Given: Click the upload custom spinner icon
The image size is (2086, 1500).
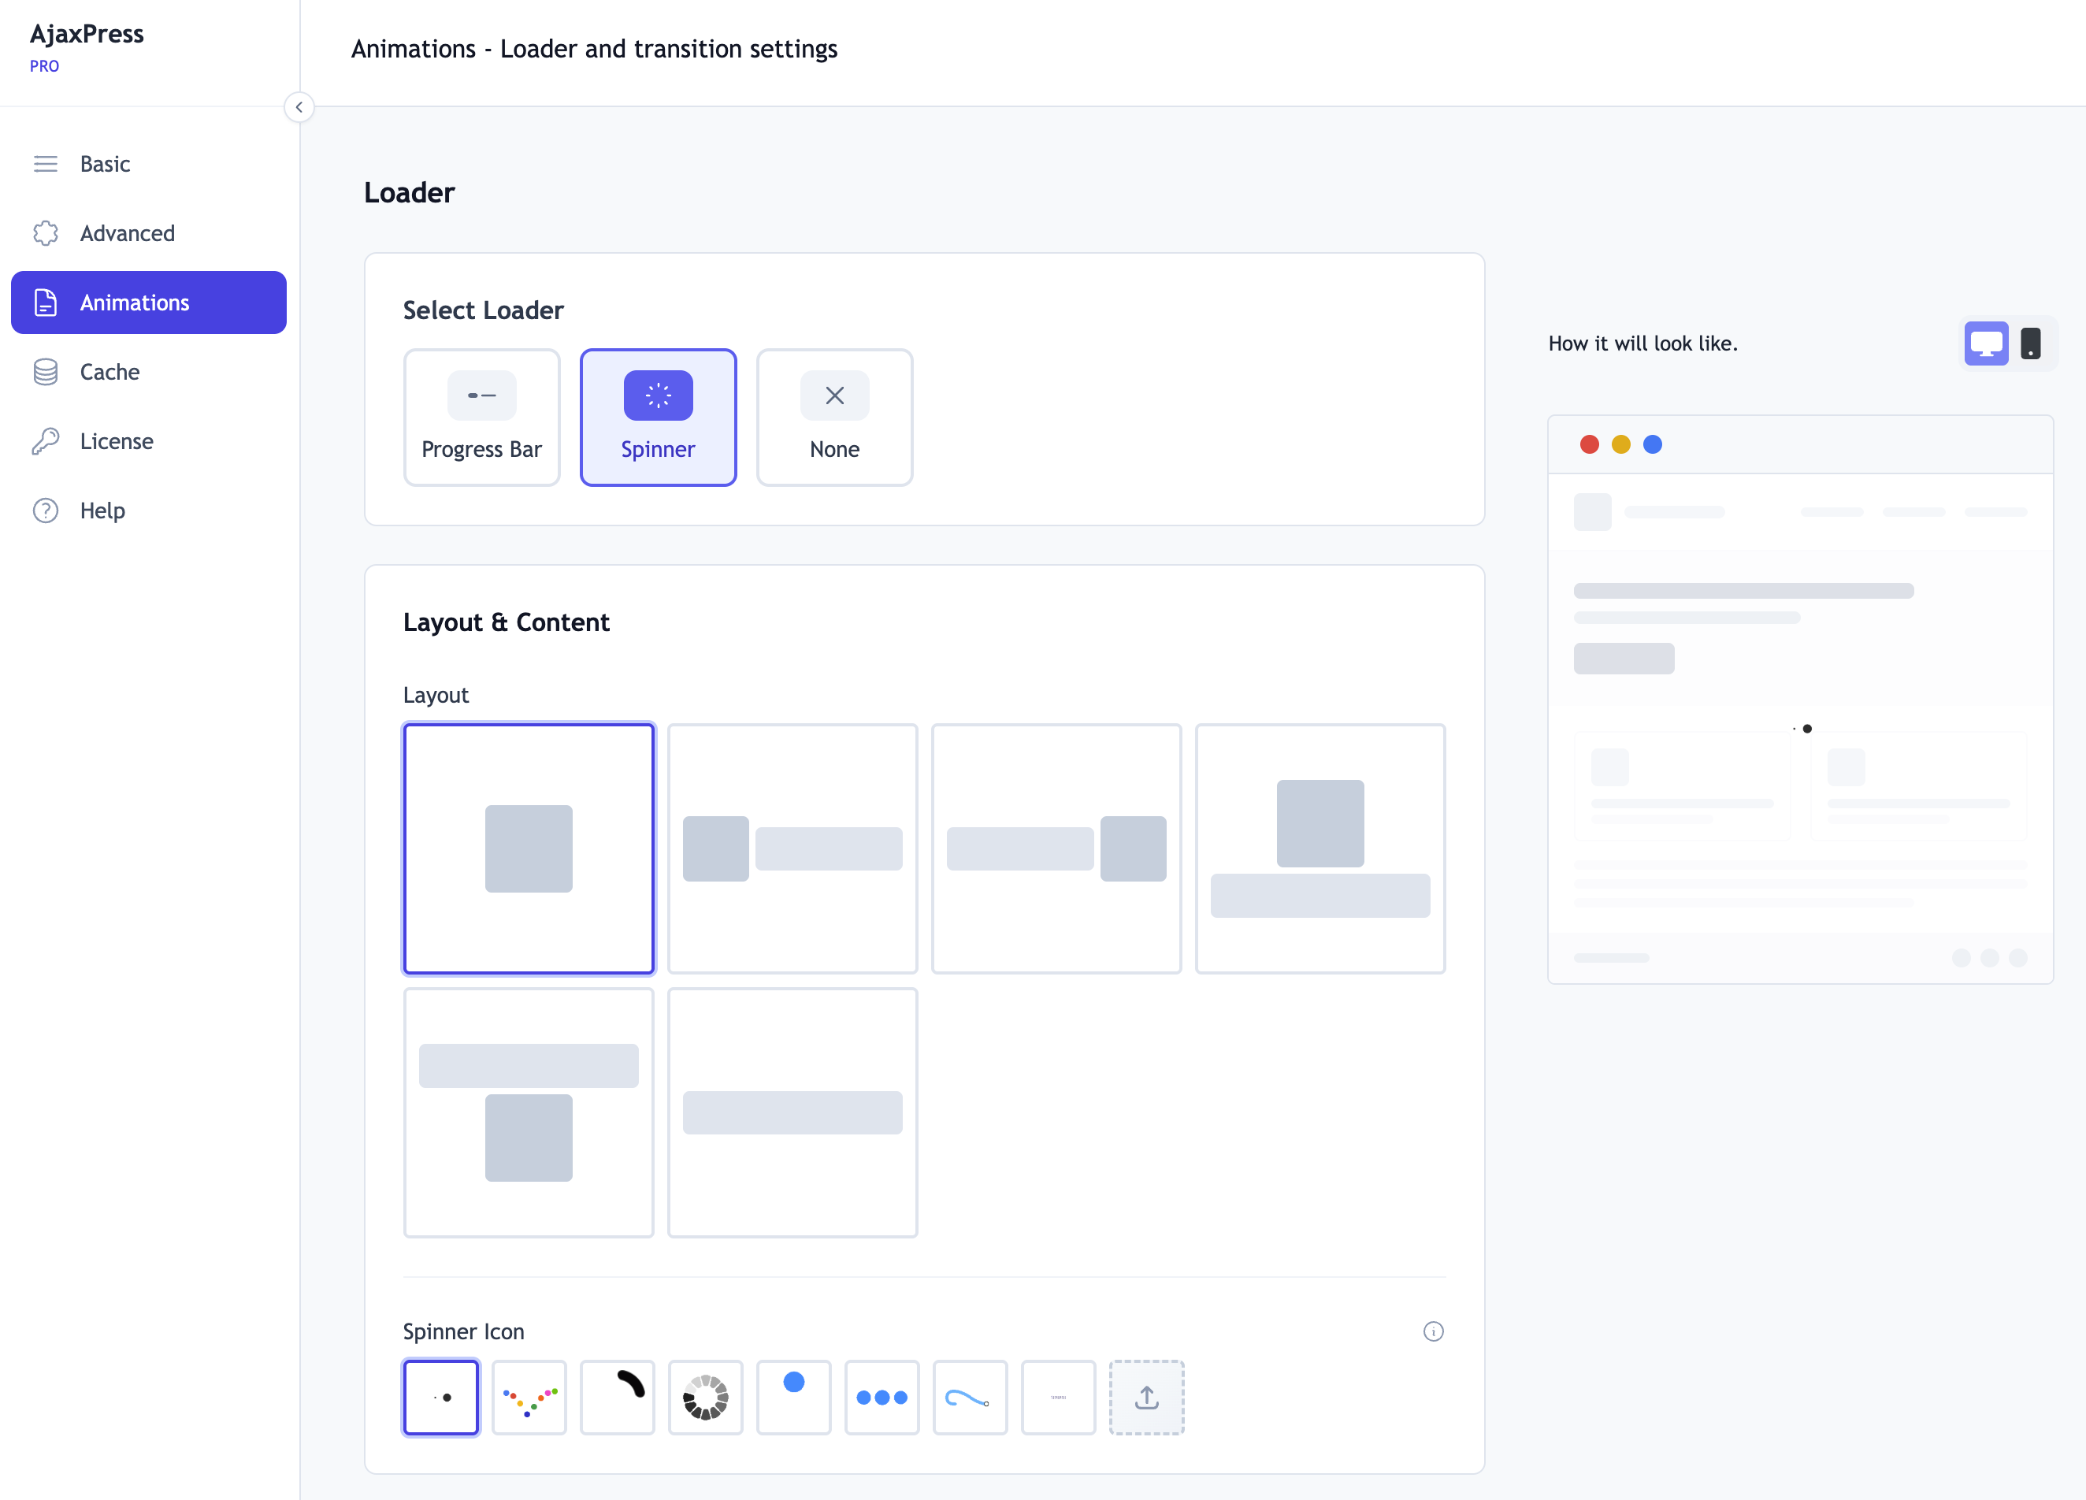Looking at the screenshot, I should pos(1146,1397).
